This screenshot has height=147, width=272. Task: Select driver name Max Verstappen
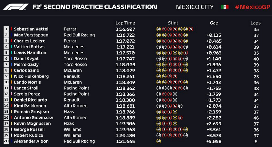tap(31, 35)
